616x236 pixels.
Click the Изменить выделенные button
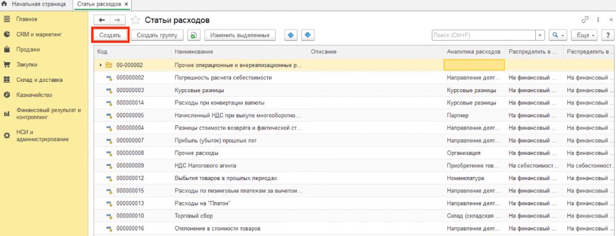click(240, 35)
